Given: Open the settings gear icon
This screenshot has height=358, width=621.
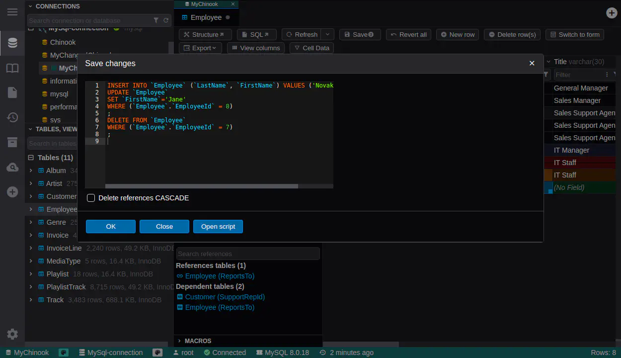Looking at the screenshot, I should (12, 334).
